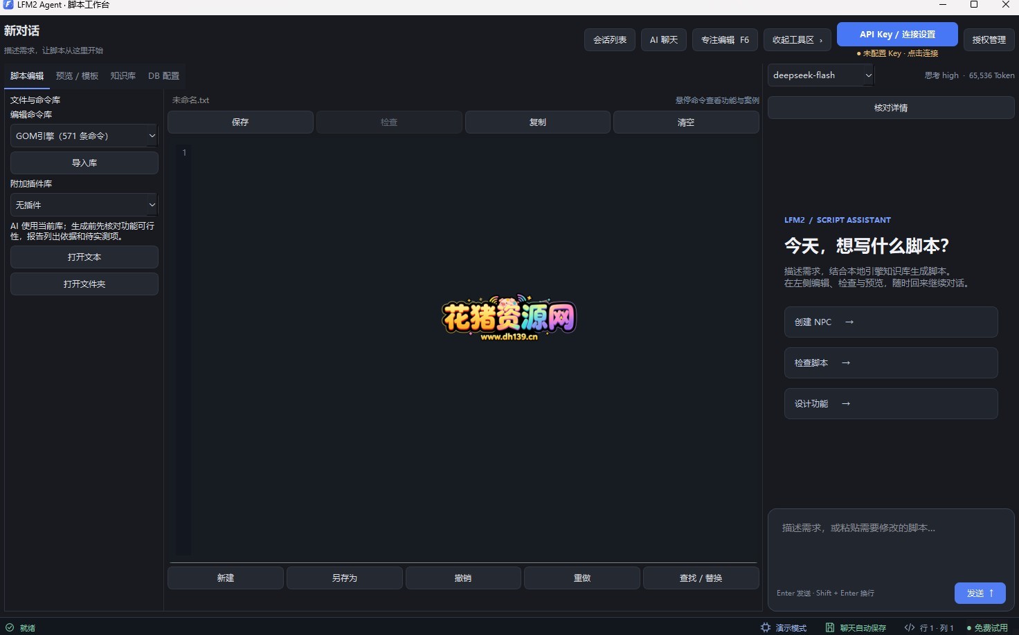The height and width of the screenshot is (635, 1019).
Task: Click the 免费试用 status text
Action: (991, 628)
